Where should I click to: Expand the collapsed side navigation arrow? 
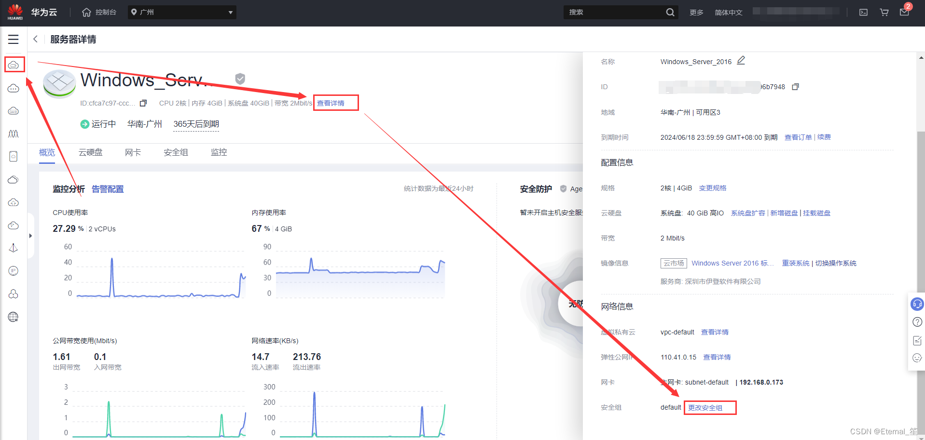30,236
